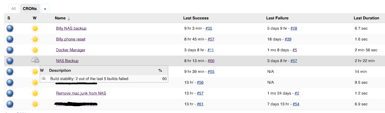The width and height of the screenshot is (385, 113).
Task: Click the blue status ball for NAS Backup row
Action: tap(10, 61)
